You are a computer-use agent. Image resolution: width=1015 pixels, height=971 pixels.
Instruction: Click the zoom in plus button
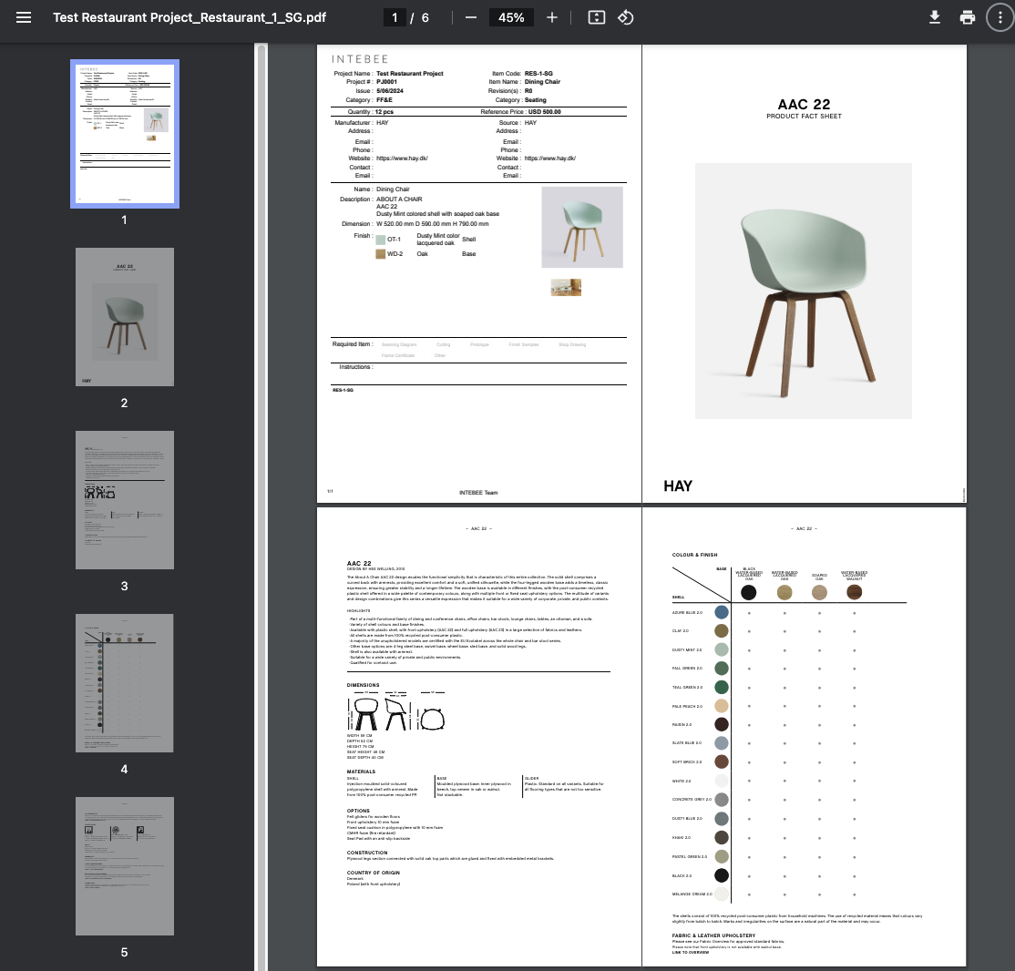point(551,17)
